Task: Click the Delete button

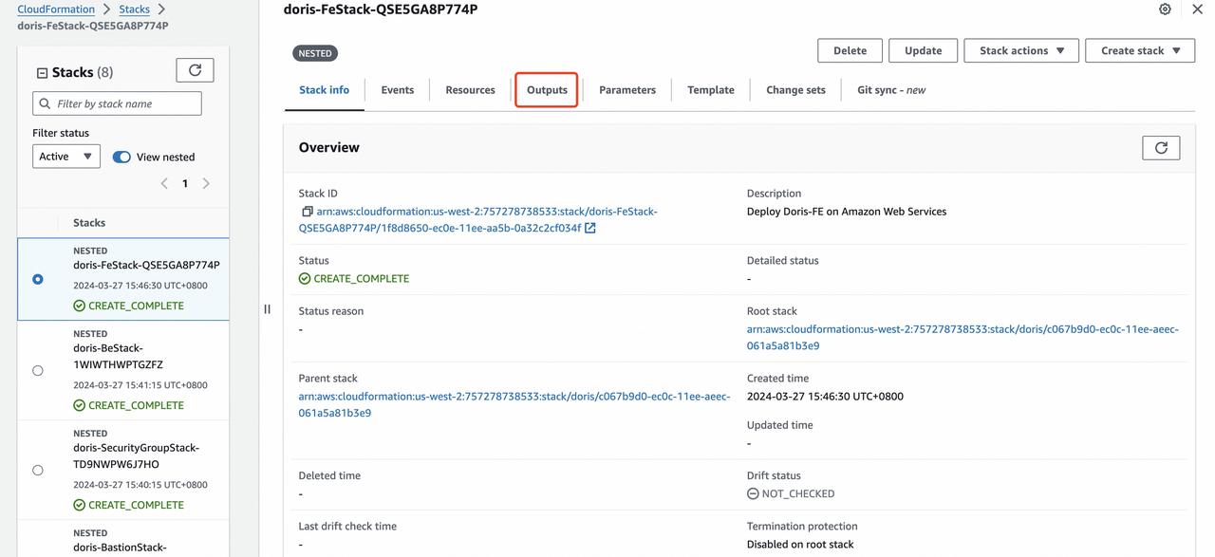Action: click(x=850, y=50)
